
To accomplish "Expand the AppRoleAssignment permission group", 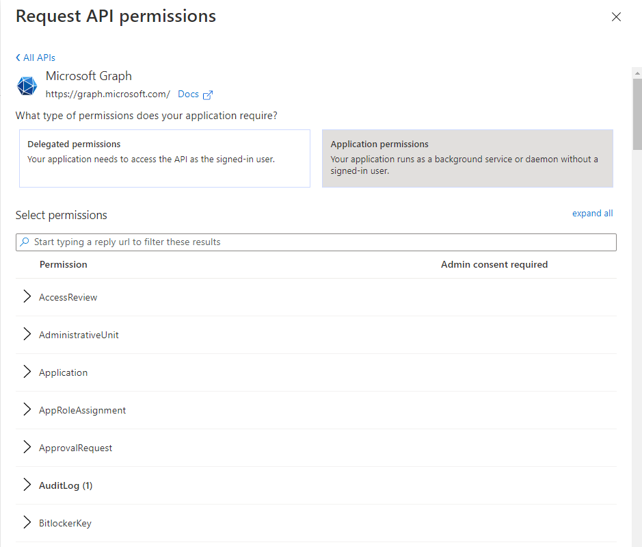I will click(x=27, y=409).
